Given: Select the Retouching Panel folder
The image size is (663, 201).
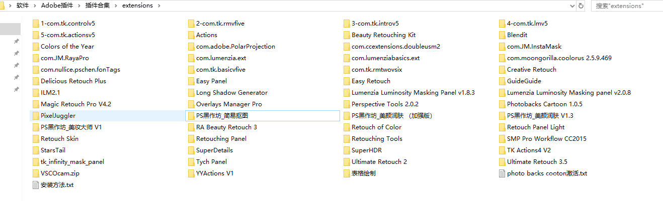Looking at the screenshot, I should (x=217, y=139).
